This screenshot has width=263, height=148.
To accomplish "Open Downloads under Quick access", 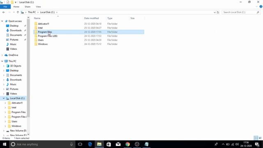I will [x=16, y=30].
